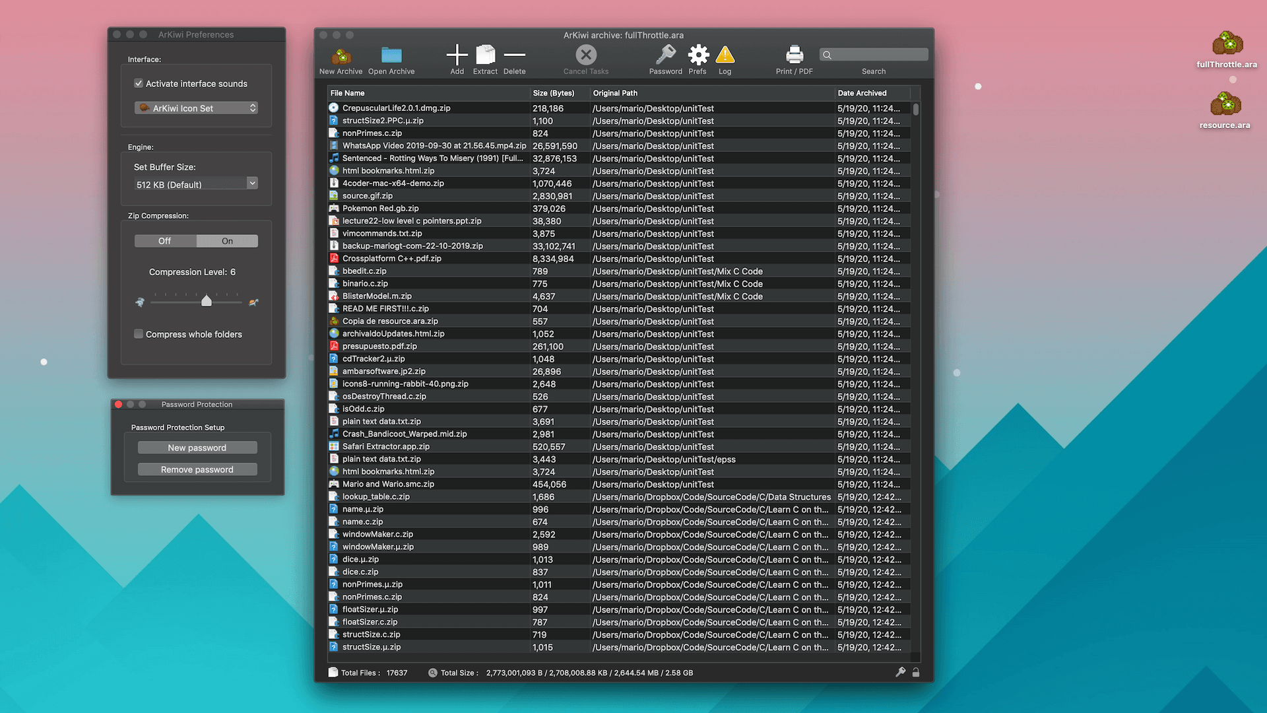
Task: Sort by Size (Bytes) column header
Action: point(554,93)
